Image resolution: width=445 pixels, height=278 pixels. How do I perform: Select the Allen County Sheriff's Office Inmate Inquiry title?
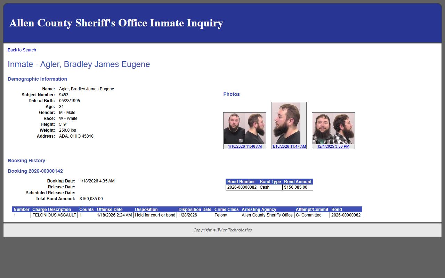116,23
